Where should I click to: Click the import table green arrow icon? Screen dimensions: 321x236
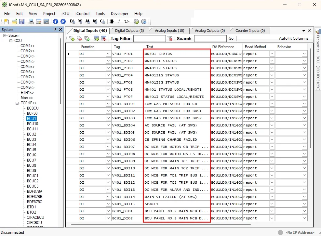[x=96, y=38]
